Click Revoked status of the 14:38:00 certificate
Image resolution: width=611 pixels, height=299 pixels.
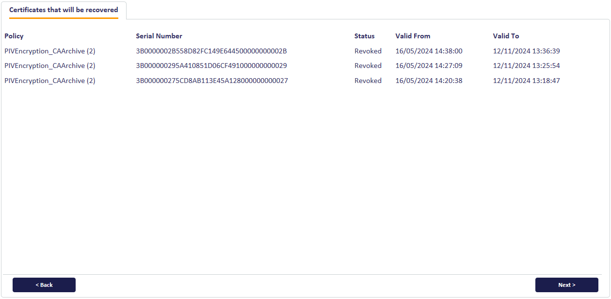[368, 51]
